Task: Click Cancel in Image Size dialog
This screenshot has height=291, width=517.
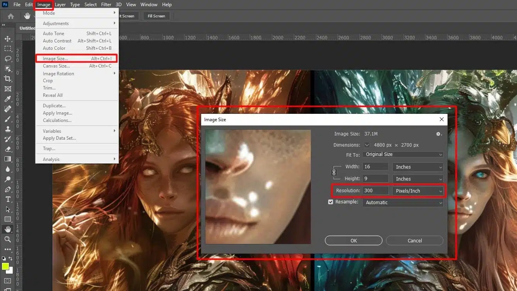Action: [x=415, y=240]
